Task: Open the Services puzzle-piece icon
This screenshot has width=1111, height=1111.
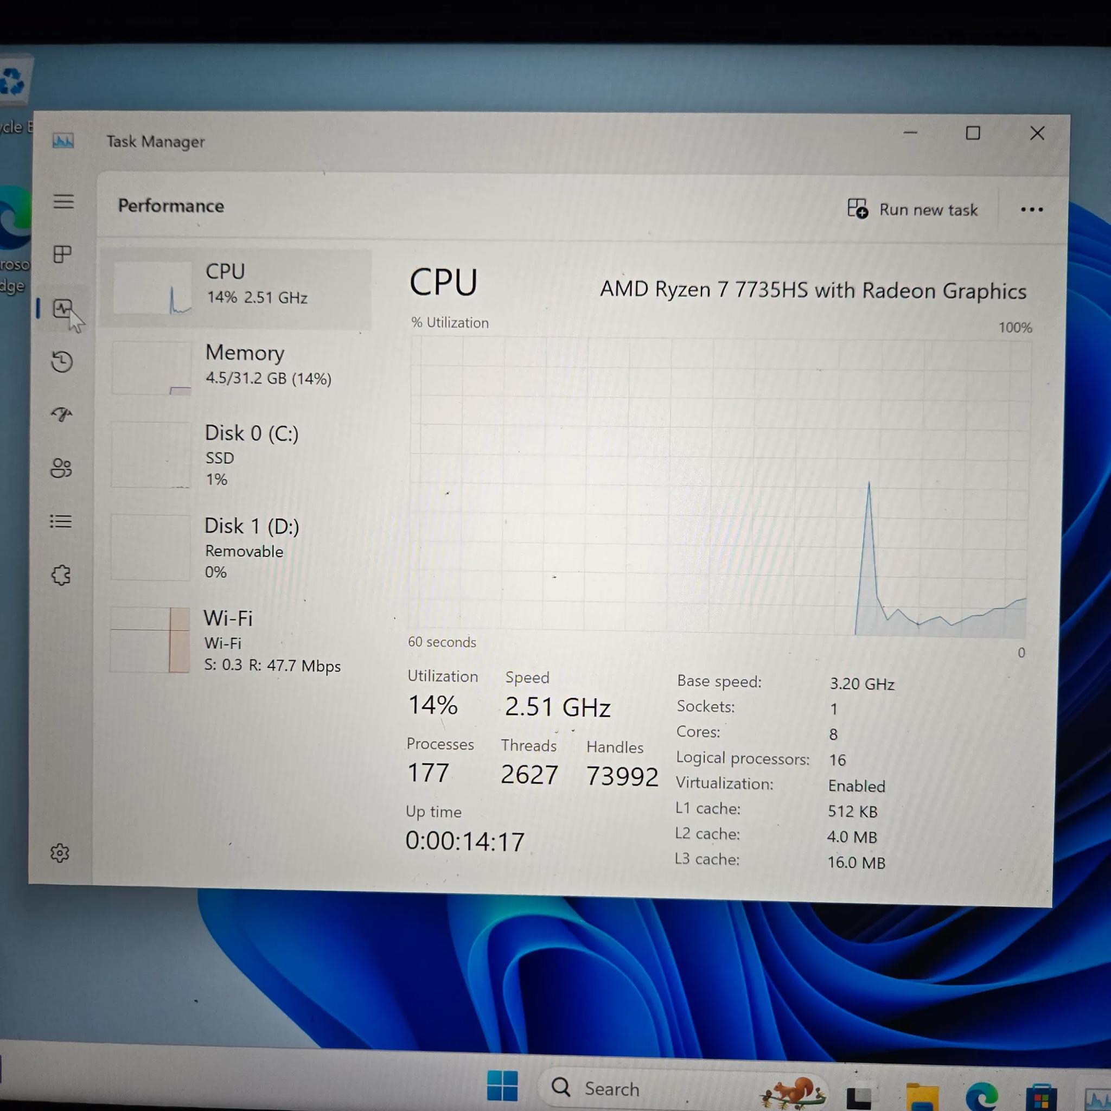Action: point(61,574)
